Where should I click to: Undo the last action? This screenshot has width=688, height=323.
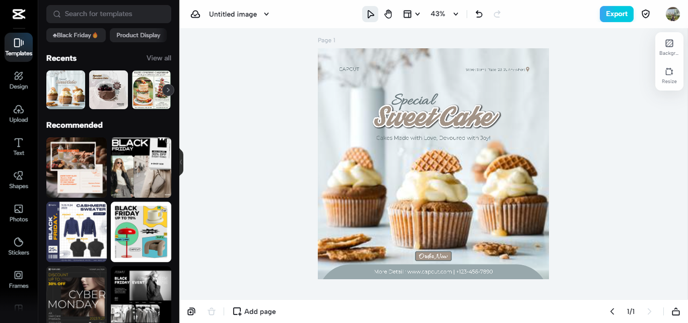[479, 14]
